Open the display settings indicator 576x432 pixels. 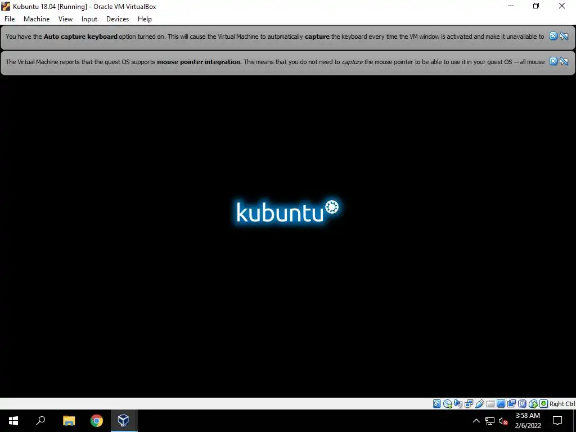(x=501, y=404)
